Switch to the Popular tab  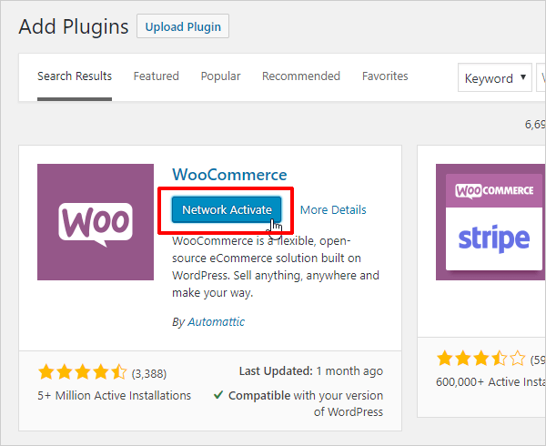(220, 76)
